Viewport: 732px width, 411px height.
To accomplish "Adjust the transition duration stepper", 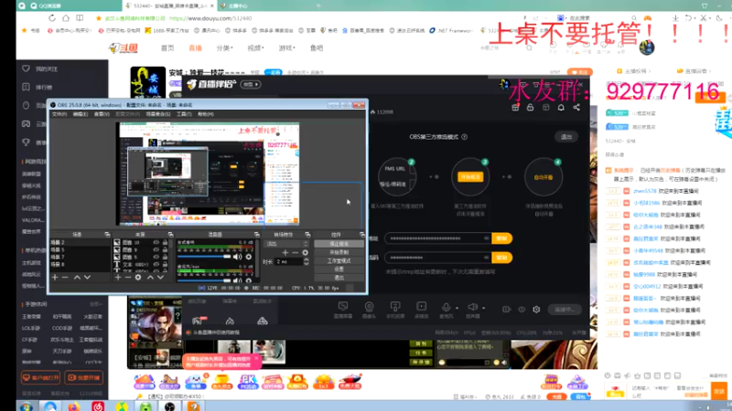I will tap(307, 262).
